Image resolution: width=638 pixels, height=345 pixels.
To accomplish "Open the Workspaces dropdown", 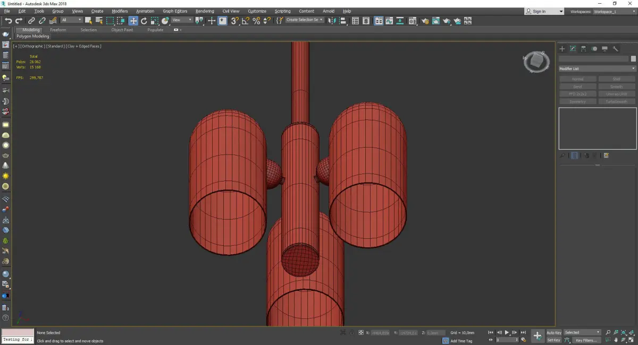I will pyautogui.click(x=611, y=11).
